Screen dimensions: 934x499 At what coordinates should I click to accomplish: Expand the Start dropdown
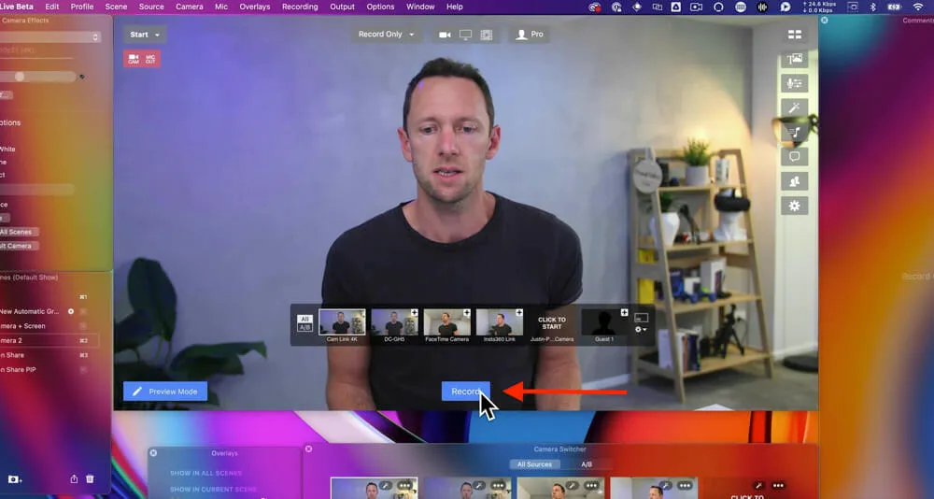click(145, 35)
